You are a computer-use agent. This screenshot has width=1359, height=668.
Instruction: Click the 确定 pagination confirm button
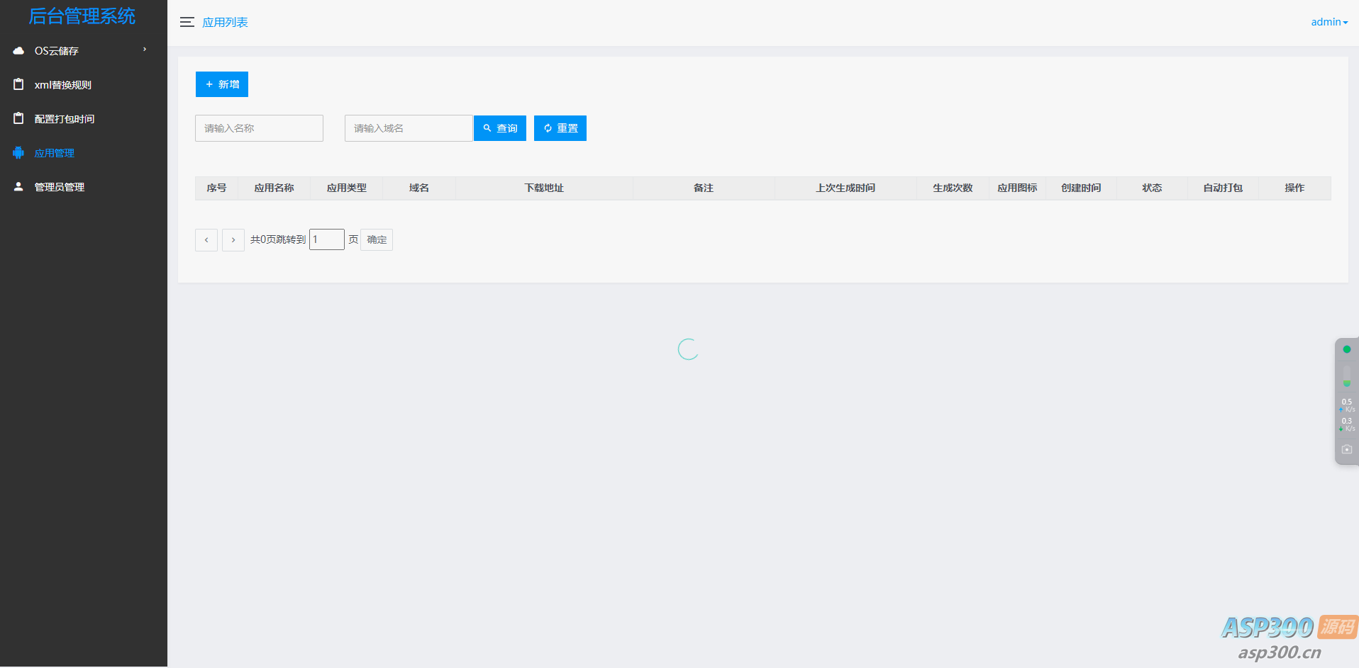point(377,239)
